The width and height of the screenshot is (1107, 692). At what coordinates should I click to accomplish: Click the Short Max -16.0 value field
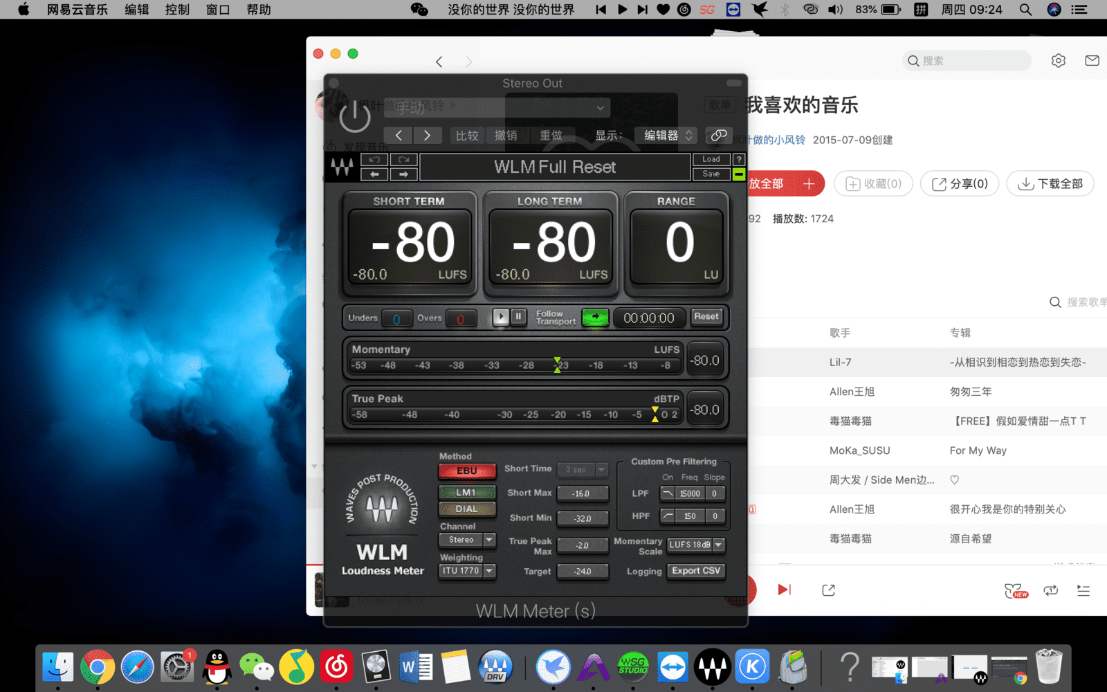coord(583,493)
